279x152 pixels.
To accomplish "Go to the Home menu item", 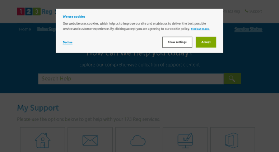I will click(x=25, y=29).
